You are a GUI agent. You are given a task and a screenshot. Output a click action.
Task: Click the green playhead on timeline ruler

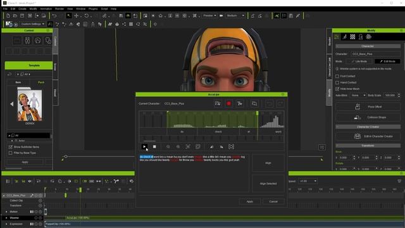coord(80,190)
